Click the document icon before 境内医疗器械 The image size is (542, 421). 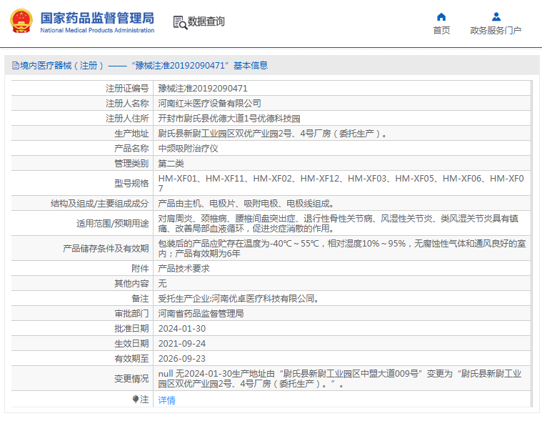point(15,65)
